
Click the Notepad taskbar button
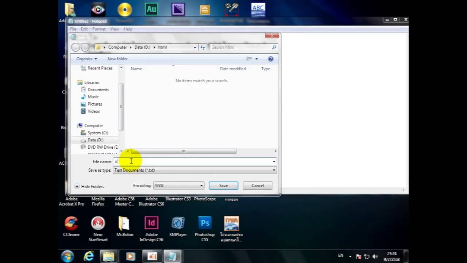(172, 256)
